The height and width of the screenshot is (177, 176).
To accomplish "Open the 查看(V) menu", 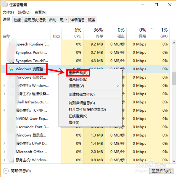I will coord(41,12).
